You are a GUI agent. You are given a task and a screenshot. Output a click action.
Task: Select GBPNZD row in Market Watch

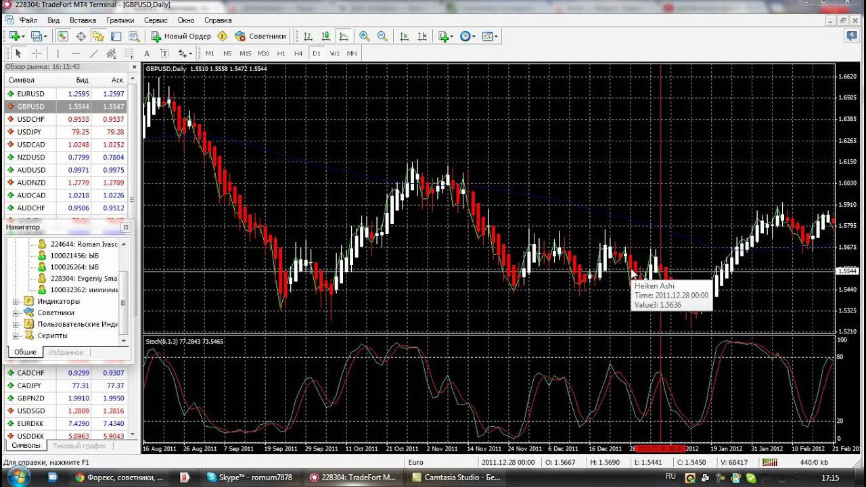tap(66, 398)
